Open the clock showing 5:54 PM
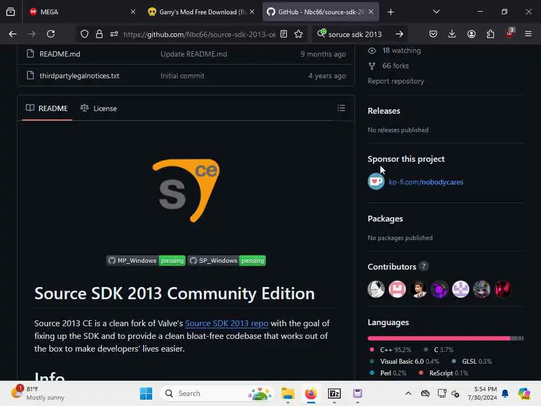Image resolution: width=541 pixels, height=406 pixels. click(482, 393)
